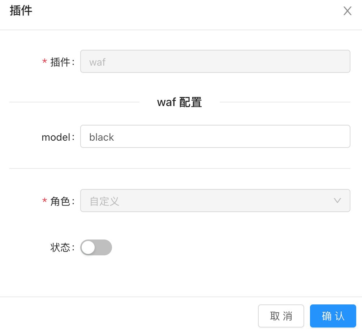362x334 pixels.
Task: Click the red asterisk beside 插件 label
Action: [x=44, y=61]
